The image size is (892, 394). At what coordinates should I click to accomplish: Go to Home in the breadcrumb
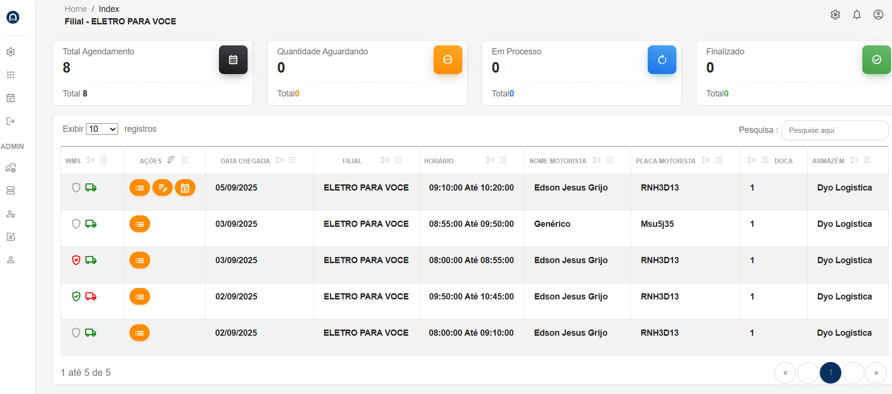point(76,9)
